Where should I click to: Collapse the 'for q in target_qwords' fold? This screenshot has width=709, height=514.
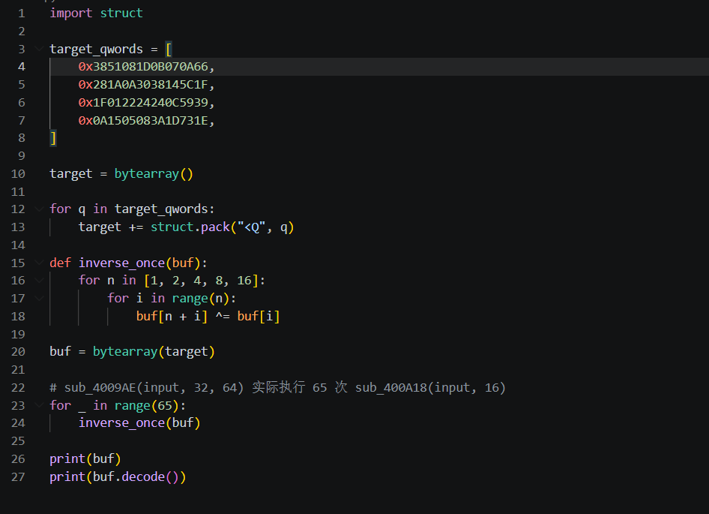(39, 209)
